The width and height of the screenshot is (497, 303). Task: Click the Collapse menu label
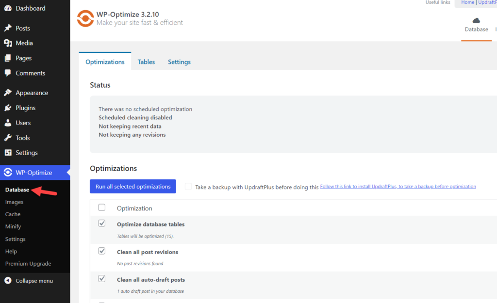34,281
